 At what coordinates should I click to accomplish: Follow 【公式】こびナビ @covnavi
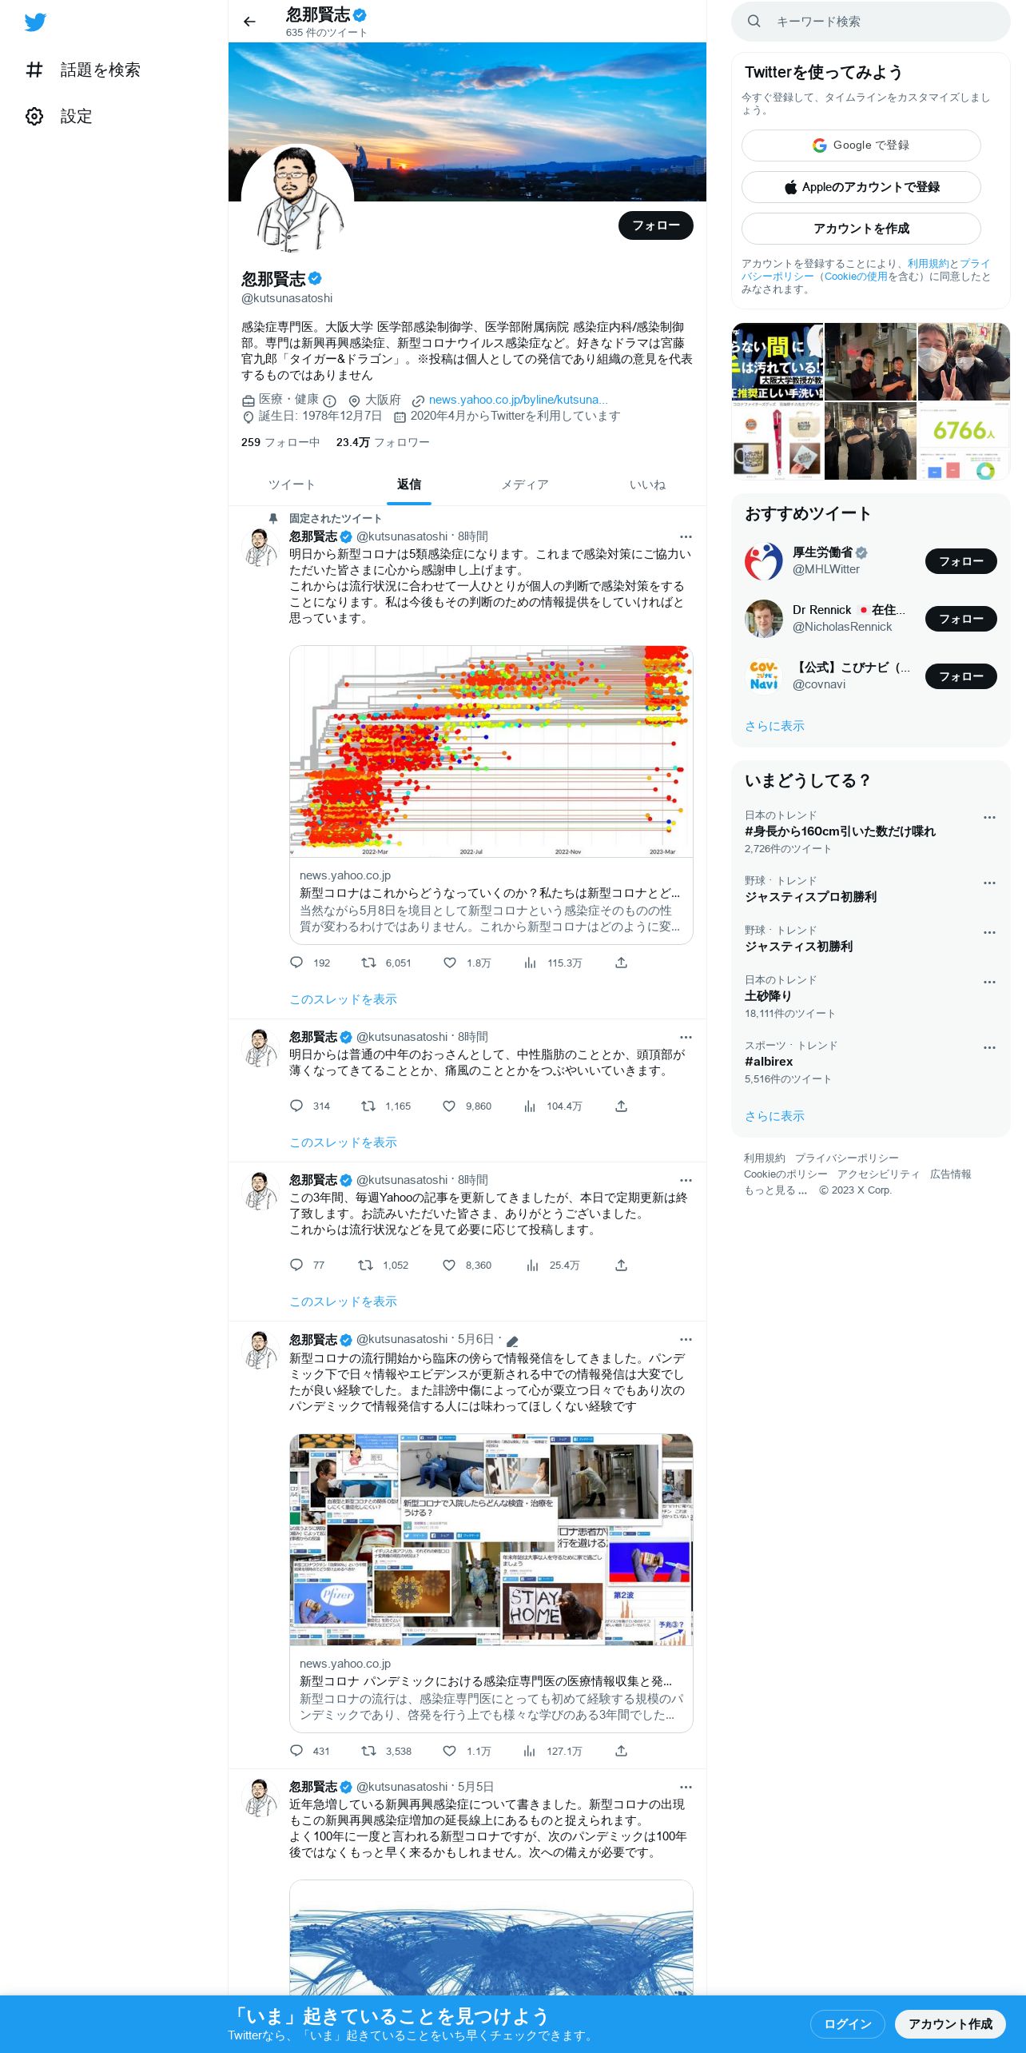click(960, 676)
